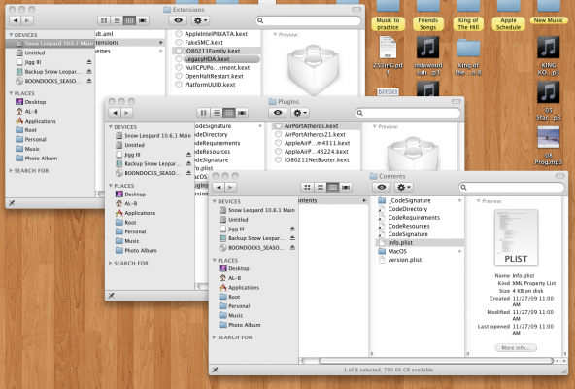The image size is (575, 389).
Task: Switch Extensions window to column view
Action: (x=129, y=20)
